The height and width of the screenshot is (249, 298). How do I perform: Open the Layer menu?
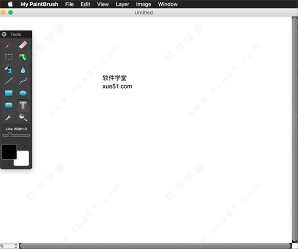click(122, 4)
